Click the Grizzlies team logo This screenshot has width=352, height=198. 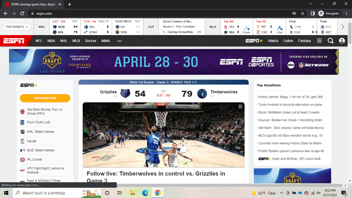click(125, 94)
